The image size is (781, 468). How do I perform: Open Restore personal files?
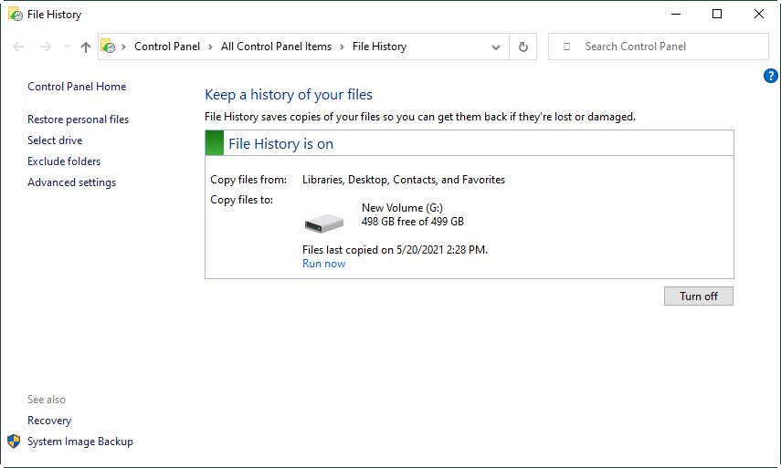pos(78,120)
